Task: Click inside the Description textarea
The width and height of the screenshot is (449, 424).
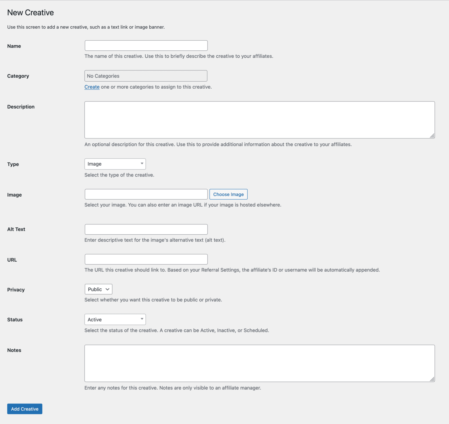Action: point(260,120)
